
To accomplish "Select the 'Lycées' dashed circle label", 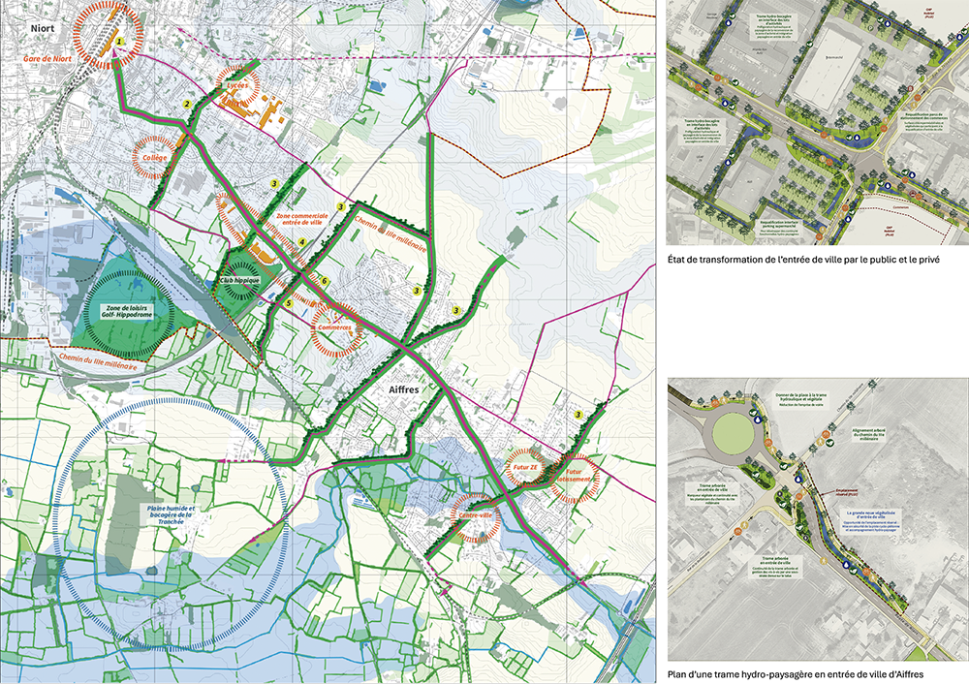I will pyautogui.click(x=237, y=85).
